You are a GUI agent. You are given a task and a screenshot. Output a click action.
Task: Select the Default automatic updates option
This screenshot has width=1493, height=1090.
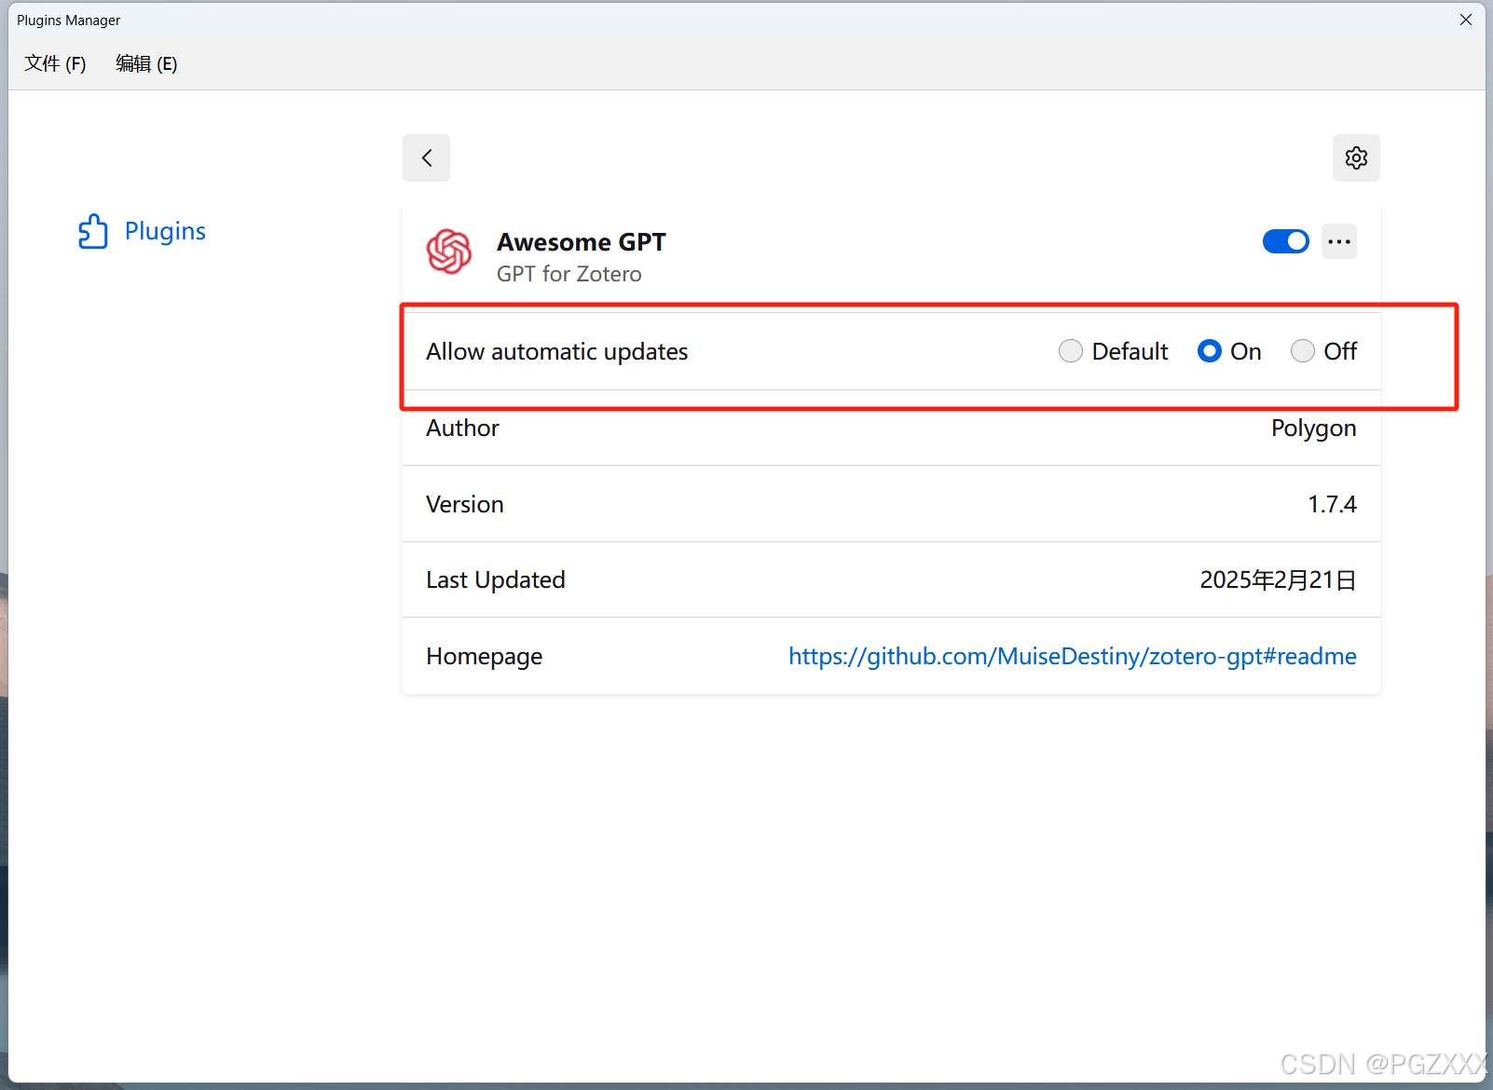pyautogui.click(x=1071, y=351)
